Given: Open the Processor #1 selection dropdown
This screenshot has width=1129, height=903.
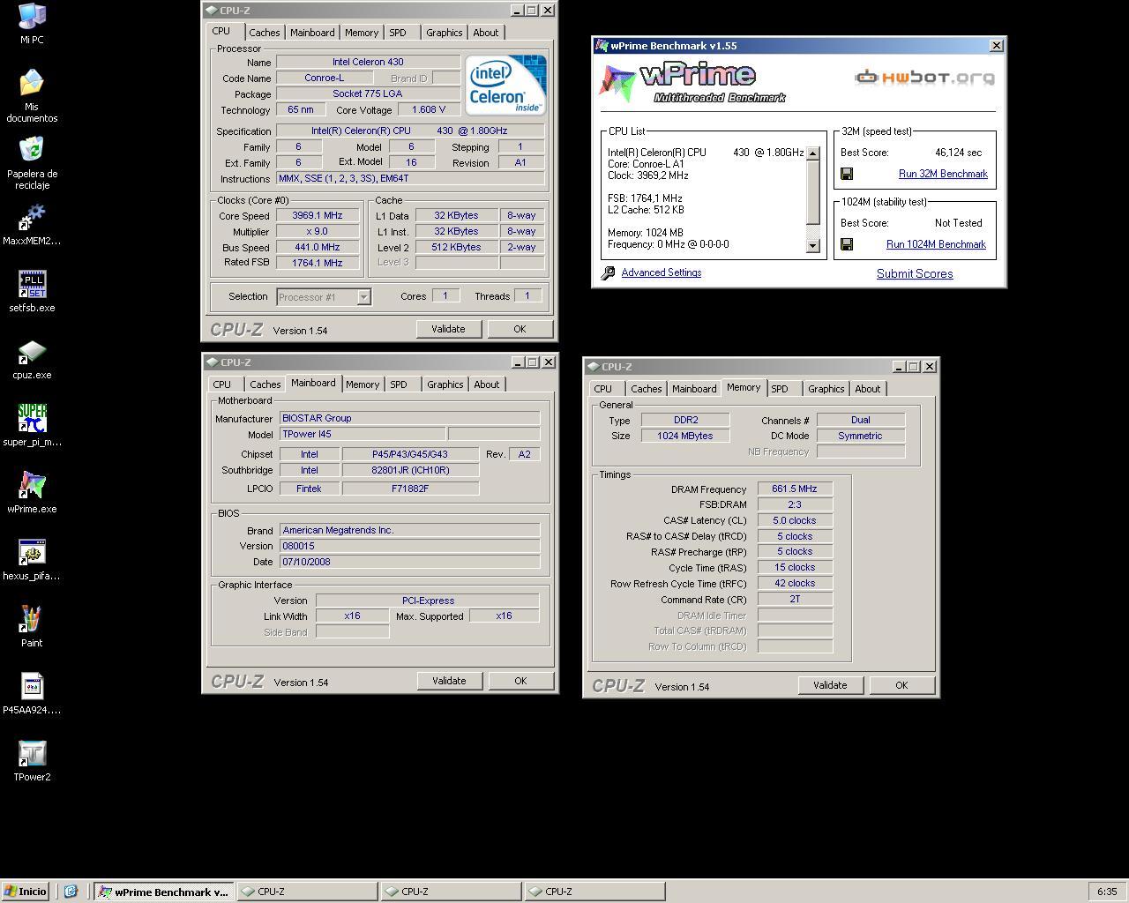Looking at the screenshot, I should click(x=363, y=297).
